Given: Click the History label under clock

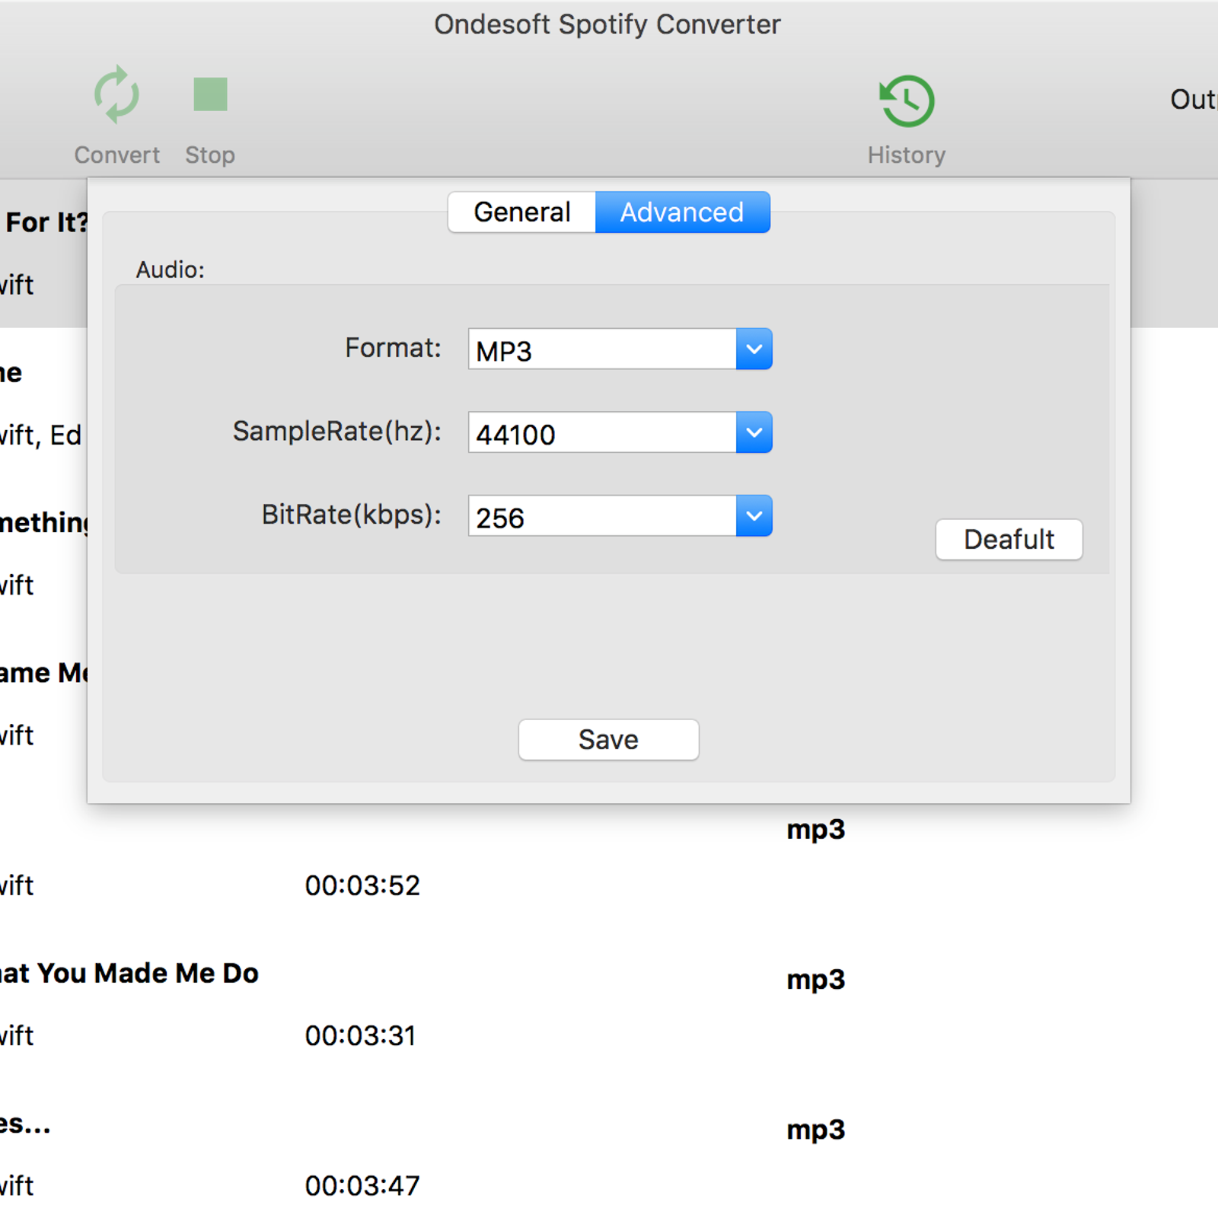Looking at the screenshot, I should pyautogui.click(x=906, y=155).
